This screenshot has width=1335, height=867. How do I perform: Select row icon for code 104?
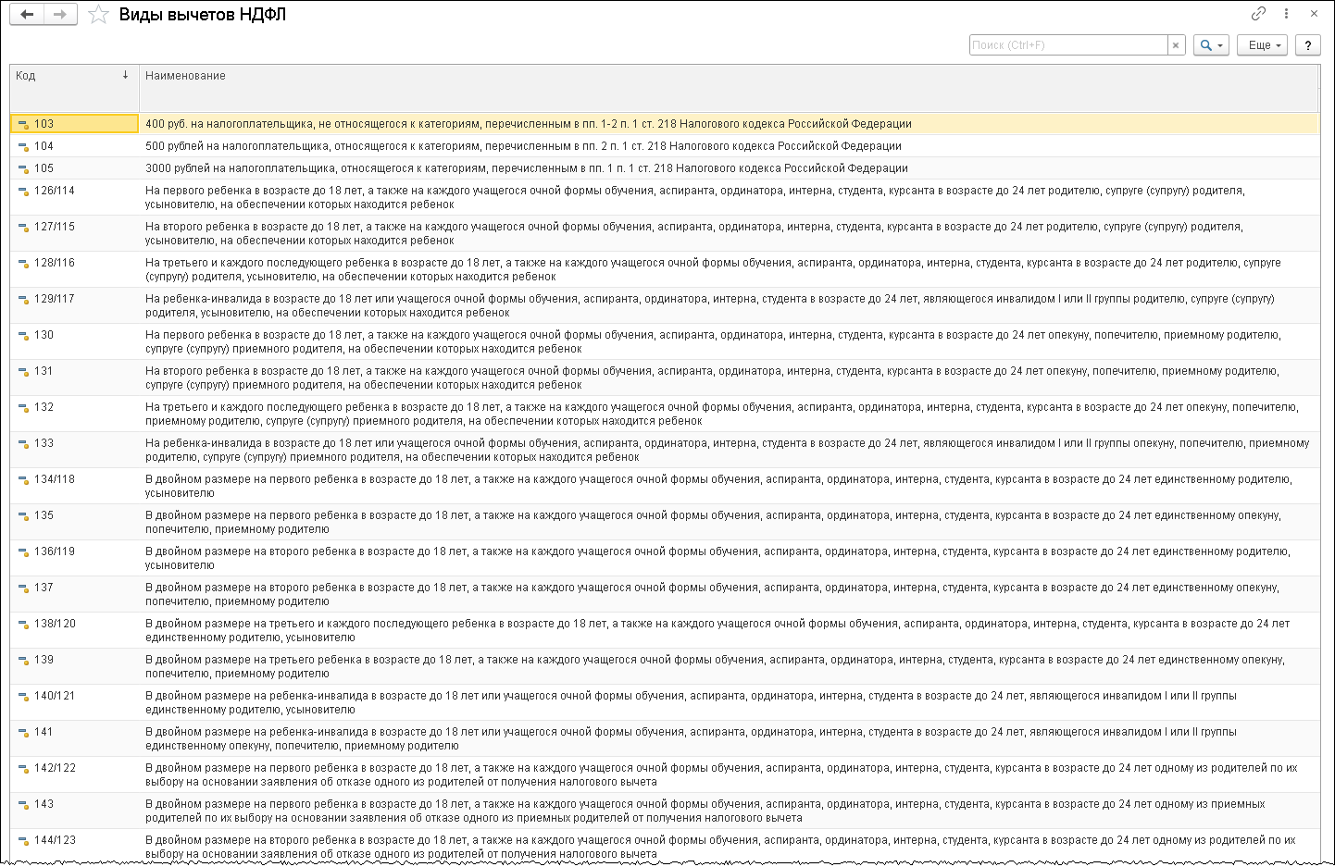pyautogui.click(x=24, y=146)
